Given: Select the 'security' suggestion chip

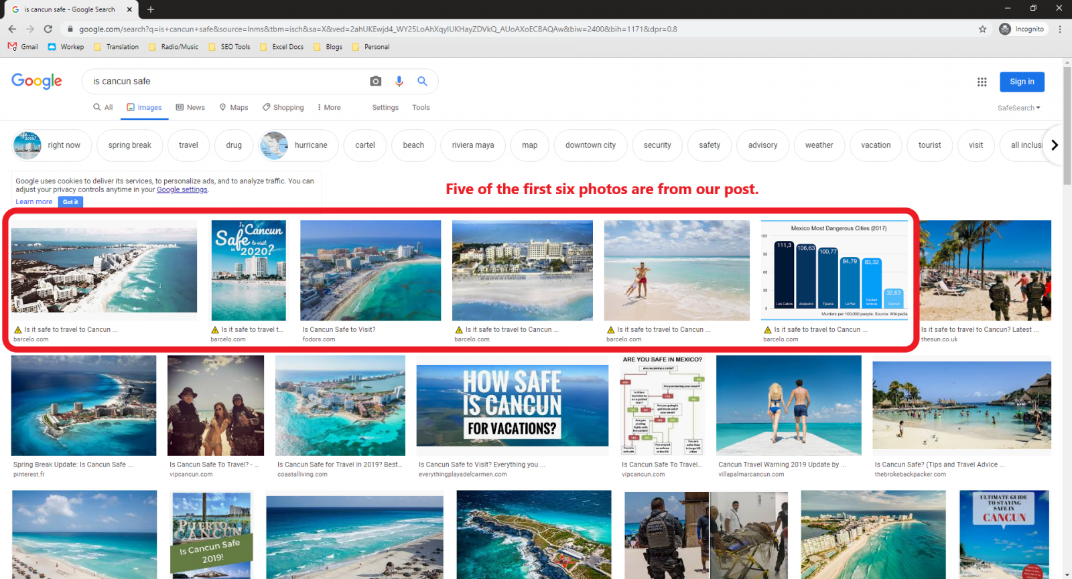Looking at the screenshot, I should (657, 145).
